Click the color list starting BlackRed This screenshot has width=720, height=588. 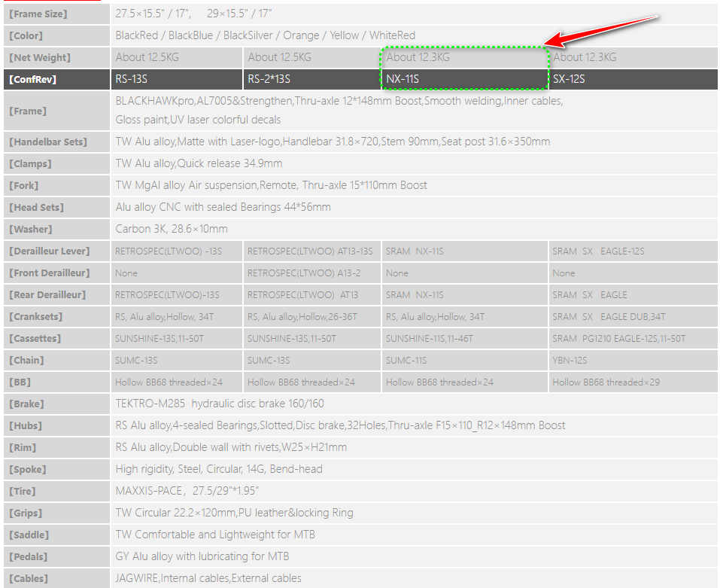(266, 35)
